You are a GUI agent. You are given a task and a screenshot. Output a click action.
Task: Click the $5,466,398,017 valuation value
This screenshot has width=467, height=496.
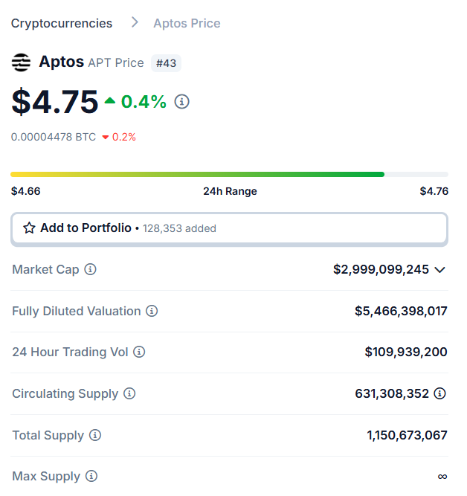(401, 311)
